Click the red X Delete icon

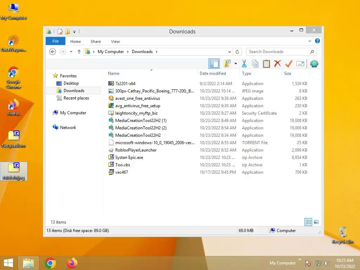pyautogui.click(x=277, y=63)
